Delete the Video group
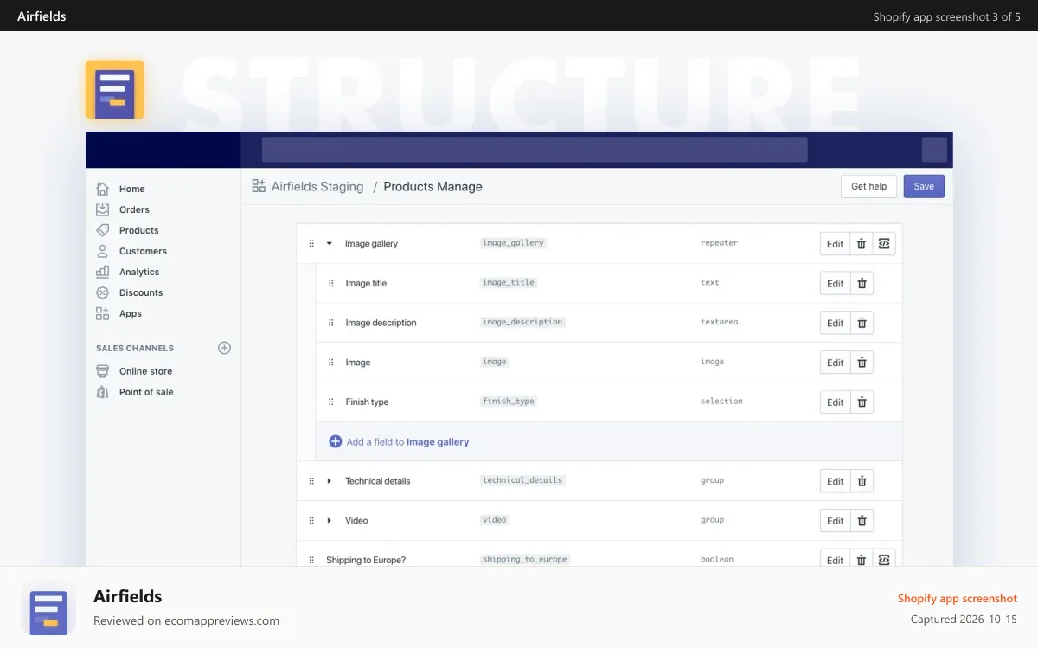Image resolution: width=1038 pixels, height=649 pixels. [x=862, y=521]
